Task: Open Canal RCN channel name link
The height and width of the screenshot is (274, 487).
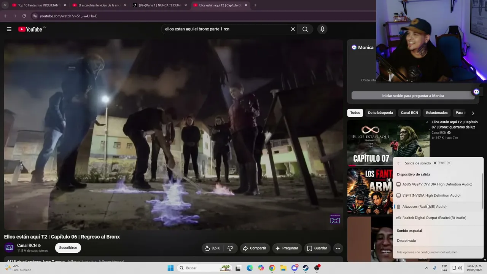Action: (x=27, y=245)
